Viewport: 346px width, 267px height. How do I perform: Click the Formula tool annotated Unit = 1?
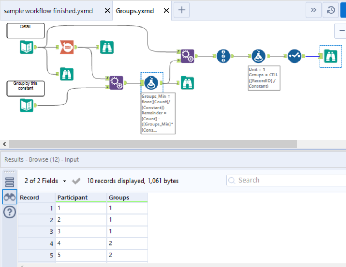point(259,56)
